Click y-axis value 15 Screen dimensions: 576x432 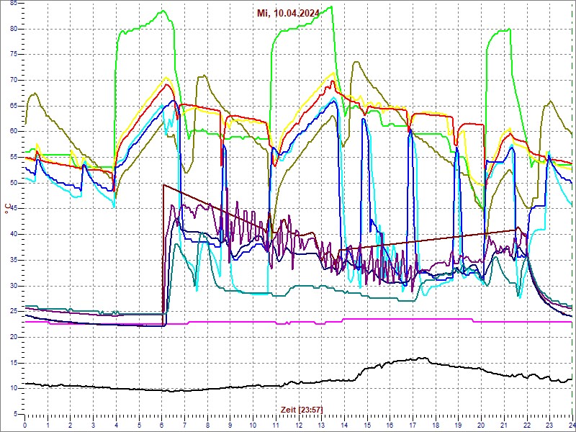[14, 363]
